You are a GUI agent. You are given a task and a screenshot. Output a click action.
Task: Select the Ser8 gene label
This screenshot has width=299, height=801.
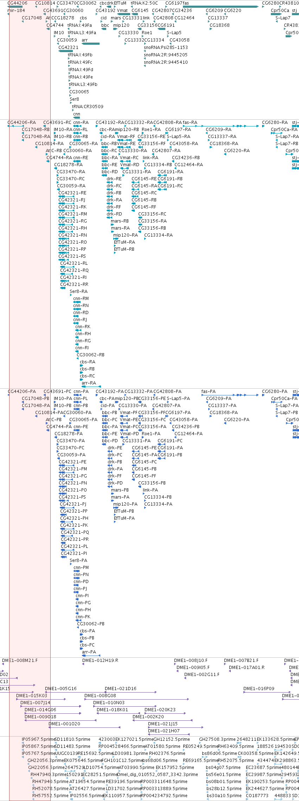click(x=74, y=99)
